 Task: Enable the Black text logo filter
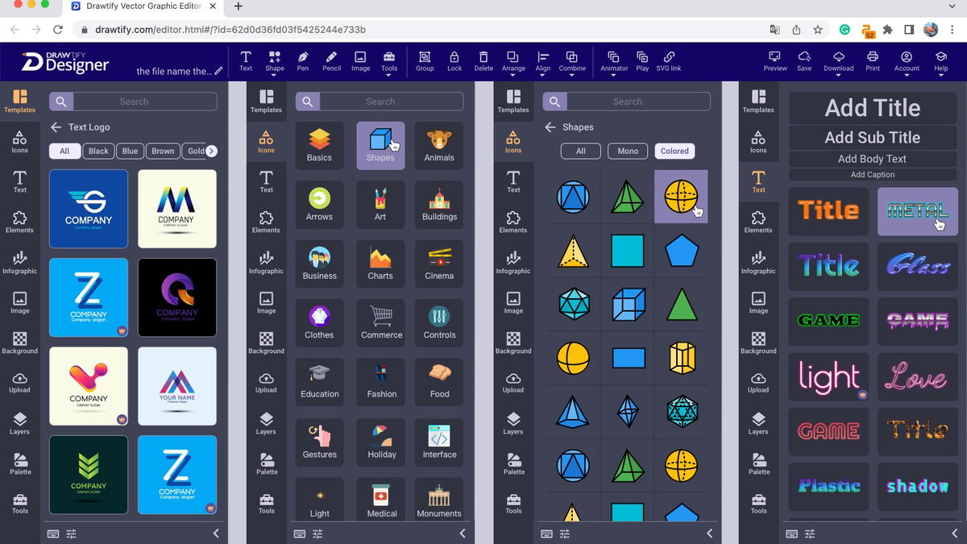(x=98, y=151)
